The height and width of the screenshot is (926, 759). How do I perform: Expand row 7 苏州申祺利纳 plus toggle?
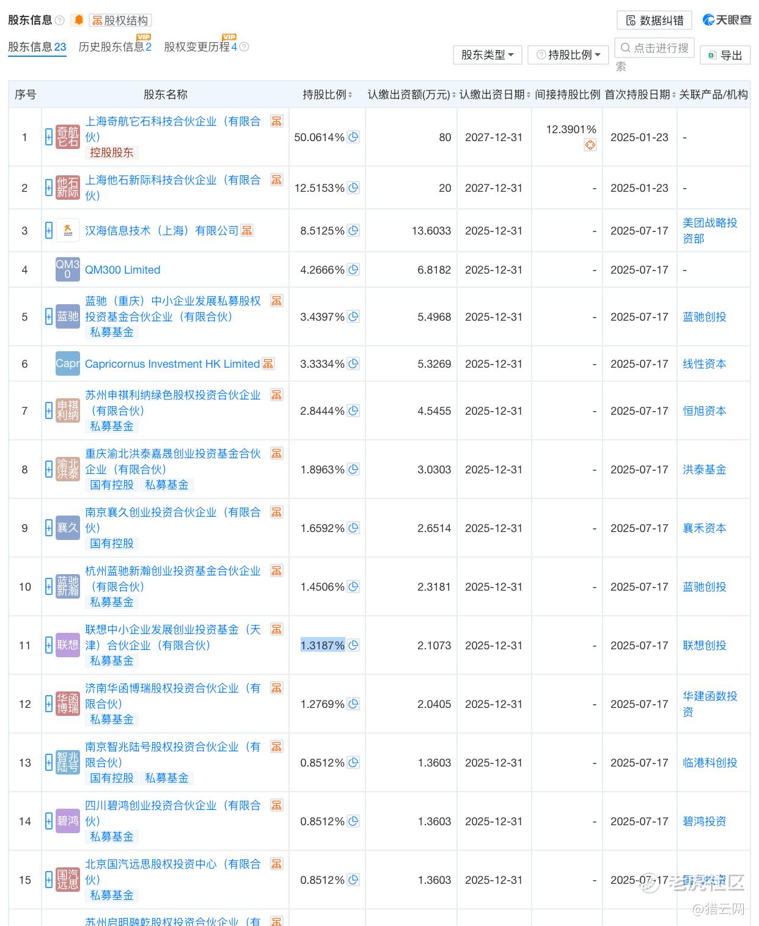point(49,411)
